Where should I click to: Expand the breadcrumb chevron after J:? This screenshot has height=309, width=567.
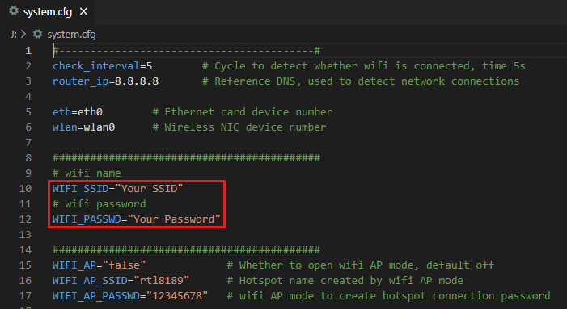23,34
